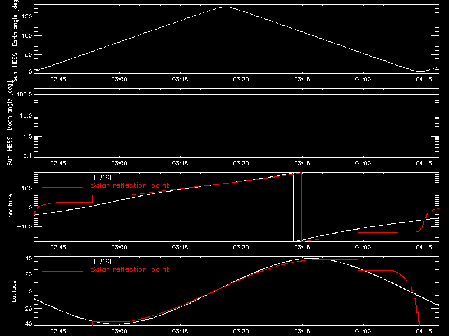Click white HESSI legend line in Longitude plot
The width and height of the screenshot is (449, 336).
(x=62, y=180)
